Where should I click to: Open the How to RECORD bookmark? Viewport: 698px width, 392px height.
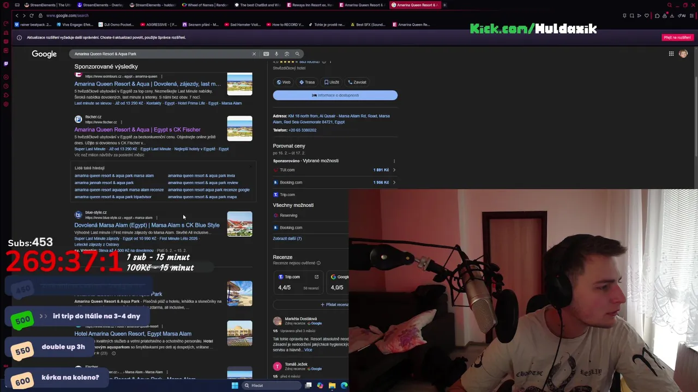285,24
